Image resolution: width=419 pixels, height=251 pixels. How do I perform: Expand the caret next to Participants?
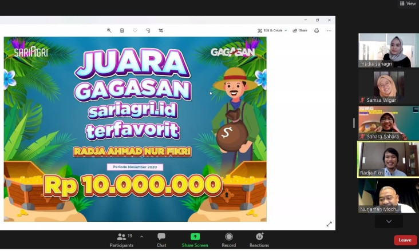[x=141, y=237]
